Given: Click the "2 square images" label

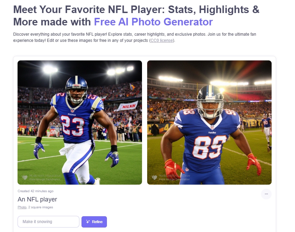Looking at the screenshot, I should [41, 207].
